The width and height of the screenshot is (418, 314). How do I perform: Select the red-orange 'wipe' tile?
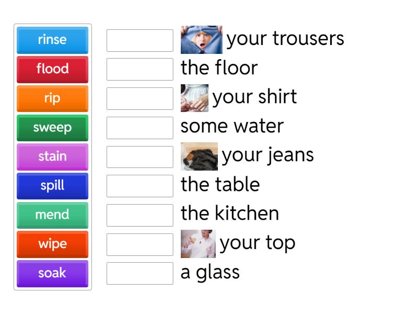click(x=52, y=244)
